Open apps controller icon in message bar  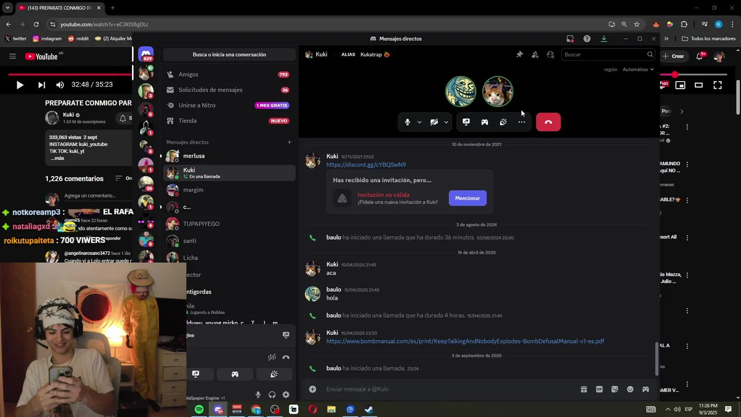(645, 389)
